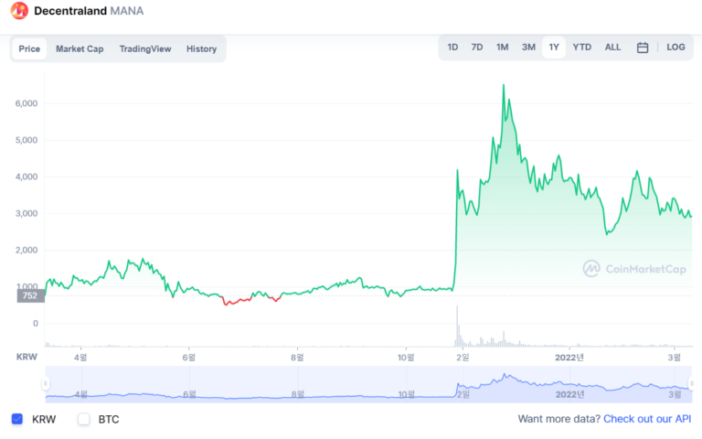Click the 6,000 y-axis label
702x439 pixels.
pyautogui.click(x=27, y=103)
